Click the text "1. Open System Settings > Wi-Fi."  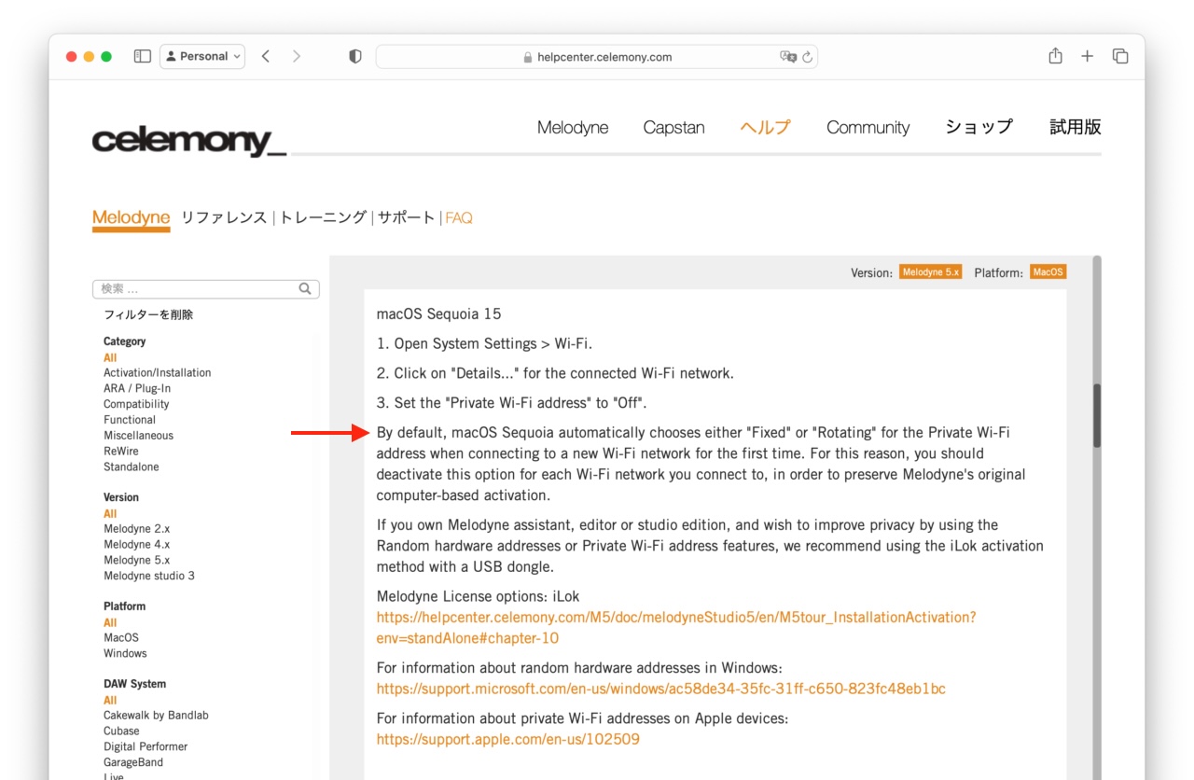(x=485, y=344)
